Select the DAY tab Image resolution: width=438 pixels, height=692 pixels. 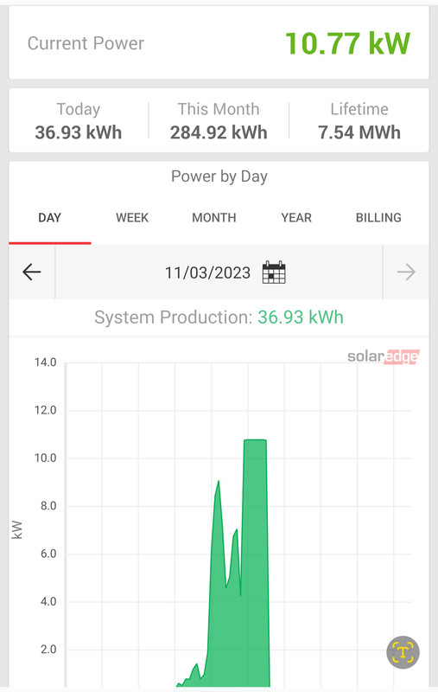[x=50, y=218]
